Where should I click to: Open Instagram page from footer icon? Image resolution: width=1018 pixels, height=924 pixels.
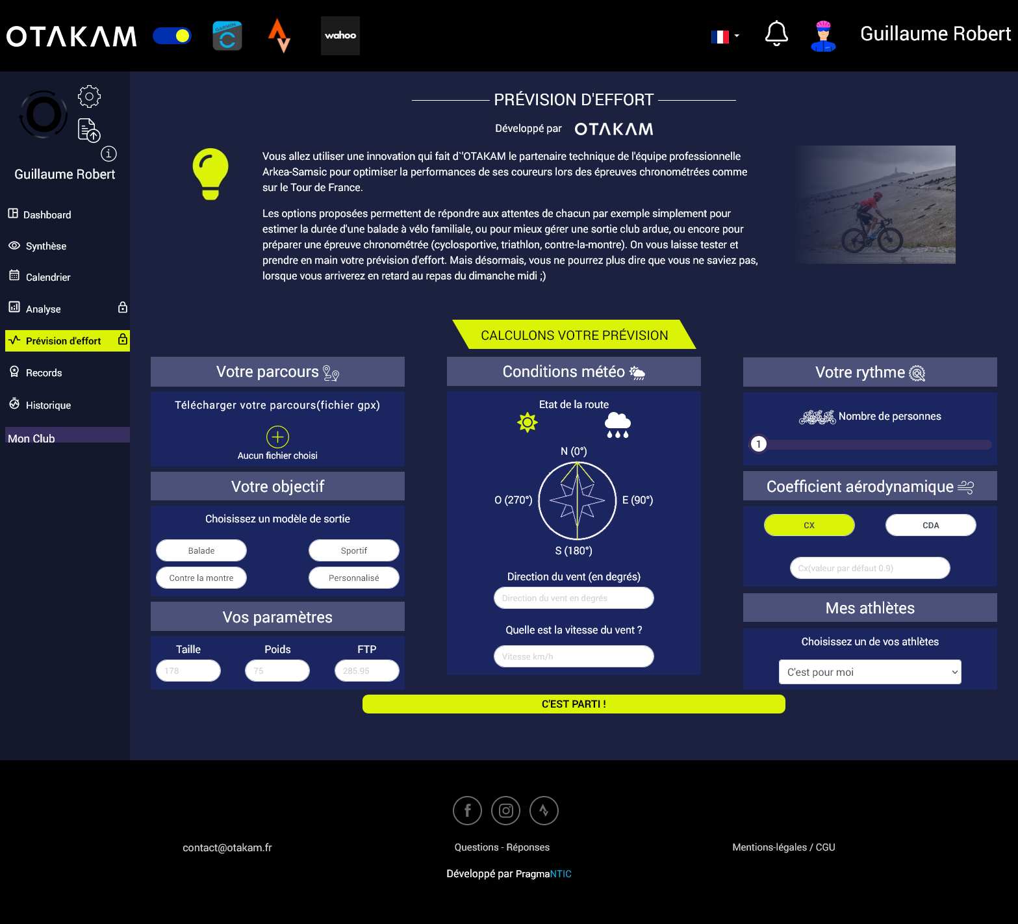click(506, 810)
